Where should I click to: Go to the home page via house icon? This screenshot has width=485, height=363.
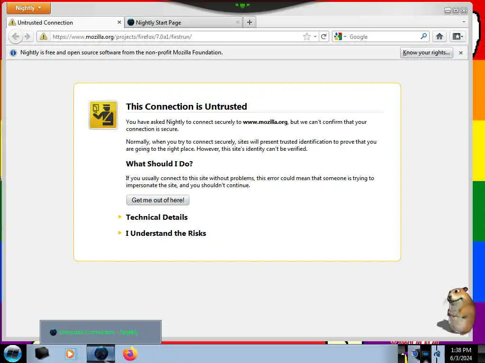click(439, 37)
